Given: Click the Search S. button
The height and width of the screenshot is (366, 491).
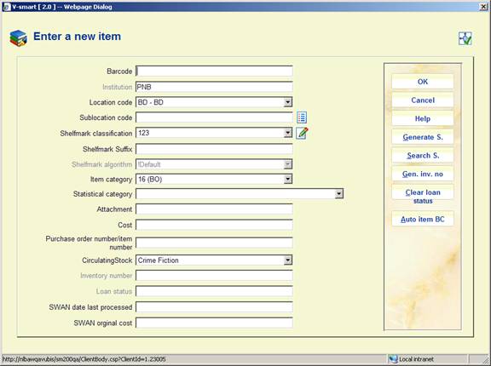Looking at the screenshot, I should point(423,156).
